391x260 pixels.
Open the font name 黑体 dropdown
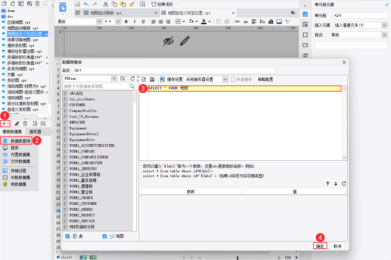coord(99,22)
